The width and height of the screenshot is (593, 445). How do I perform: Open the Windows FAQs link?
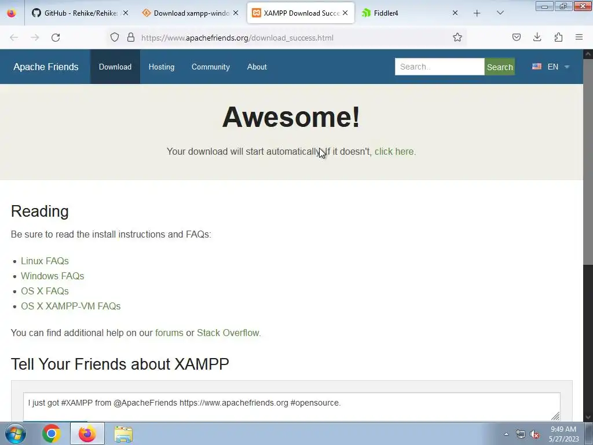click(x=53, y=276)
